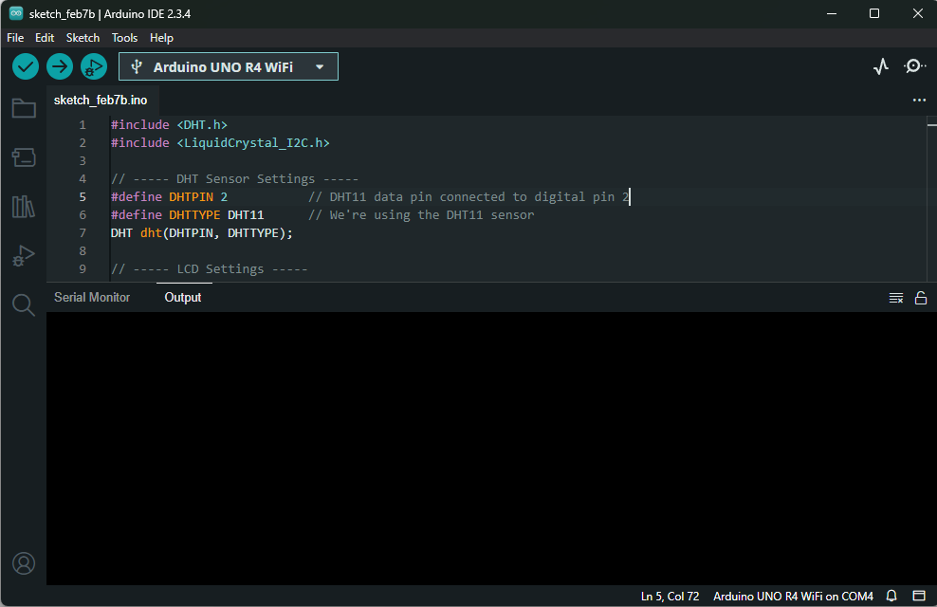Open the Serial Monitor magnifier icon in toolbar
The width and height of the screenshot is (937, 607).
(x=914, y=66)
